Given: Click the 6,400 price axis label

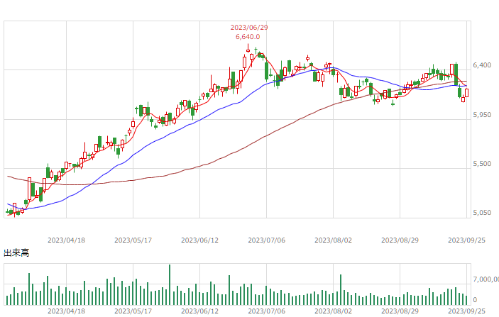Looking at the screenshot, I should (482, 65).
